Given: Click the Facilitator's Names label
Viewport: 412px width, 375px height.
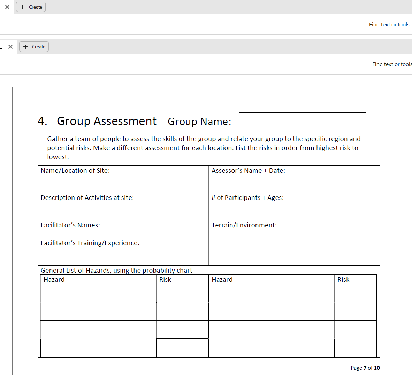Looking at the screenshot, I should (70, 225).
